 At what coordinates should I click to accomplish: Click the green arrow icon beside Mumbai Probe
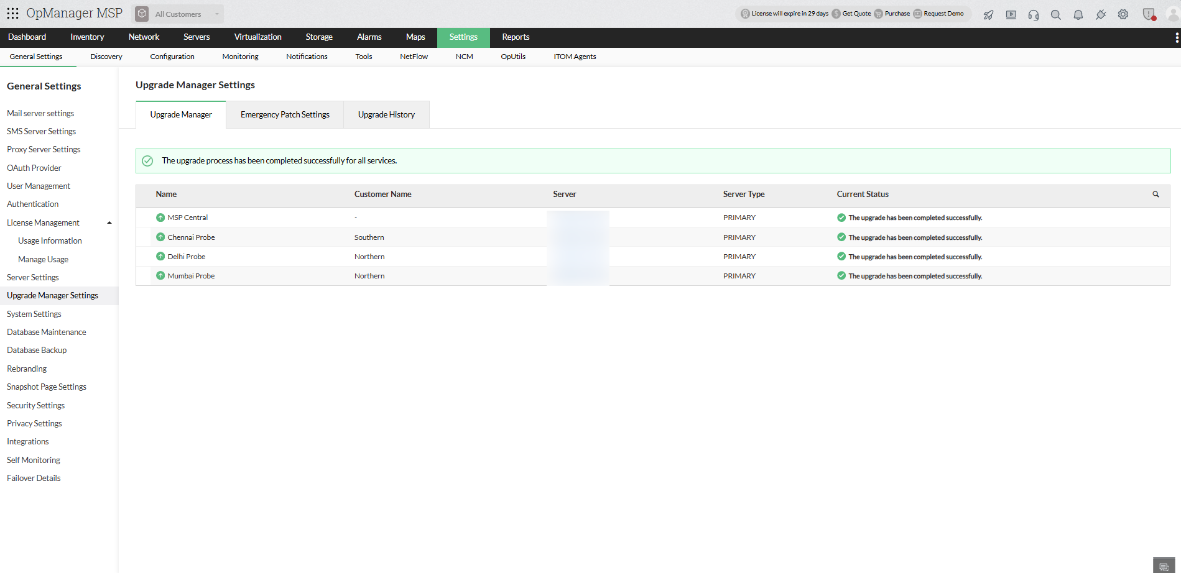point(160,276)
